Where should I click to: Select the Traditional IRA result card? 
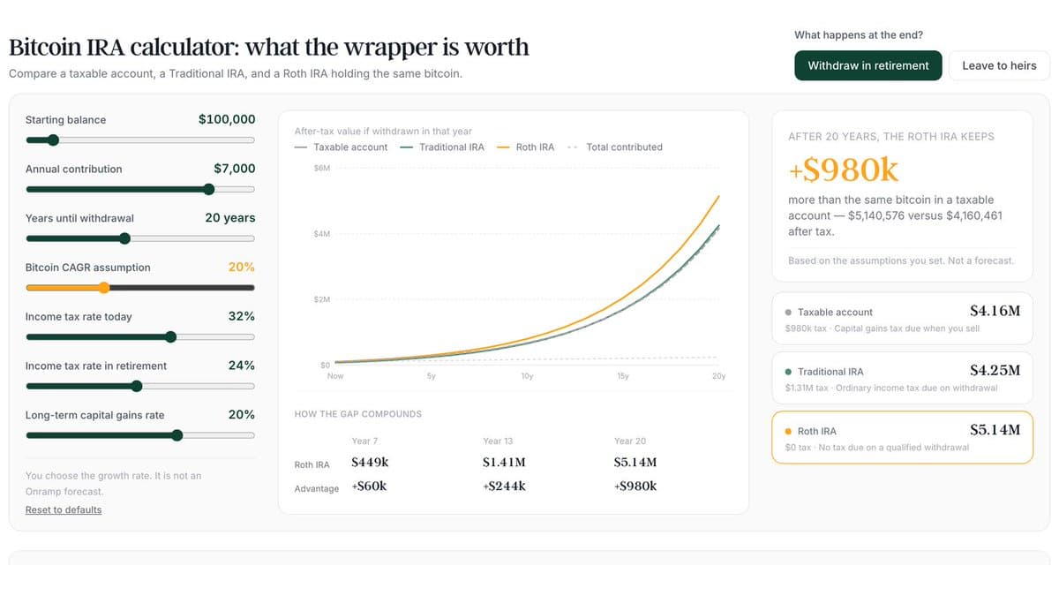point(902,378)
